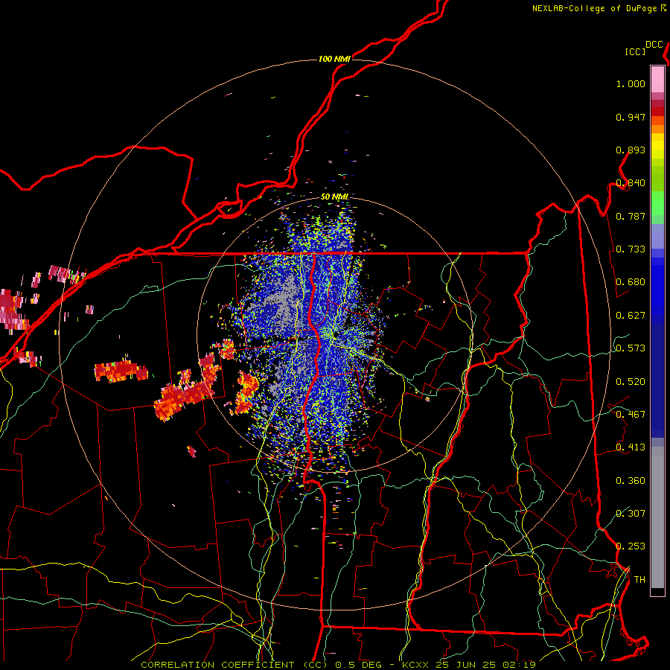This screenshot has width=670, height=670.
Task: Click the 25 JUN 25 date text
Action: pos(465,665)
